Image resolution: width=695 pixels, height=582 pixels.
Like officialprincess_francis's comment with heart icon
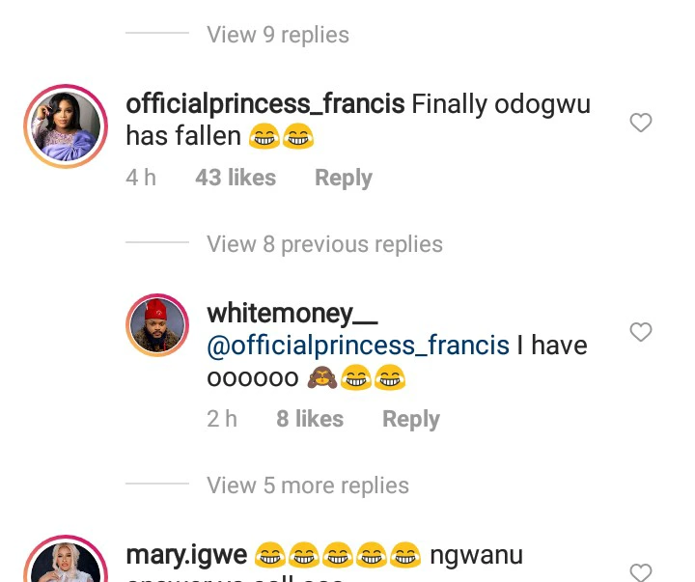click(641, 123)
